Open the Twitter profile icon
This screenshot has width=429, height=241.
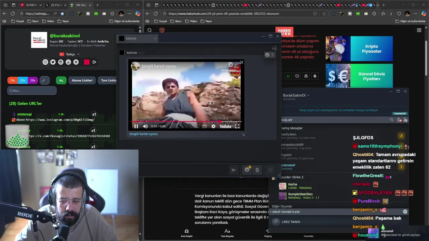click(x=53, y=62)
